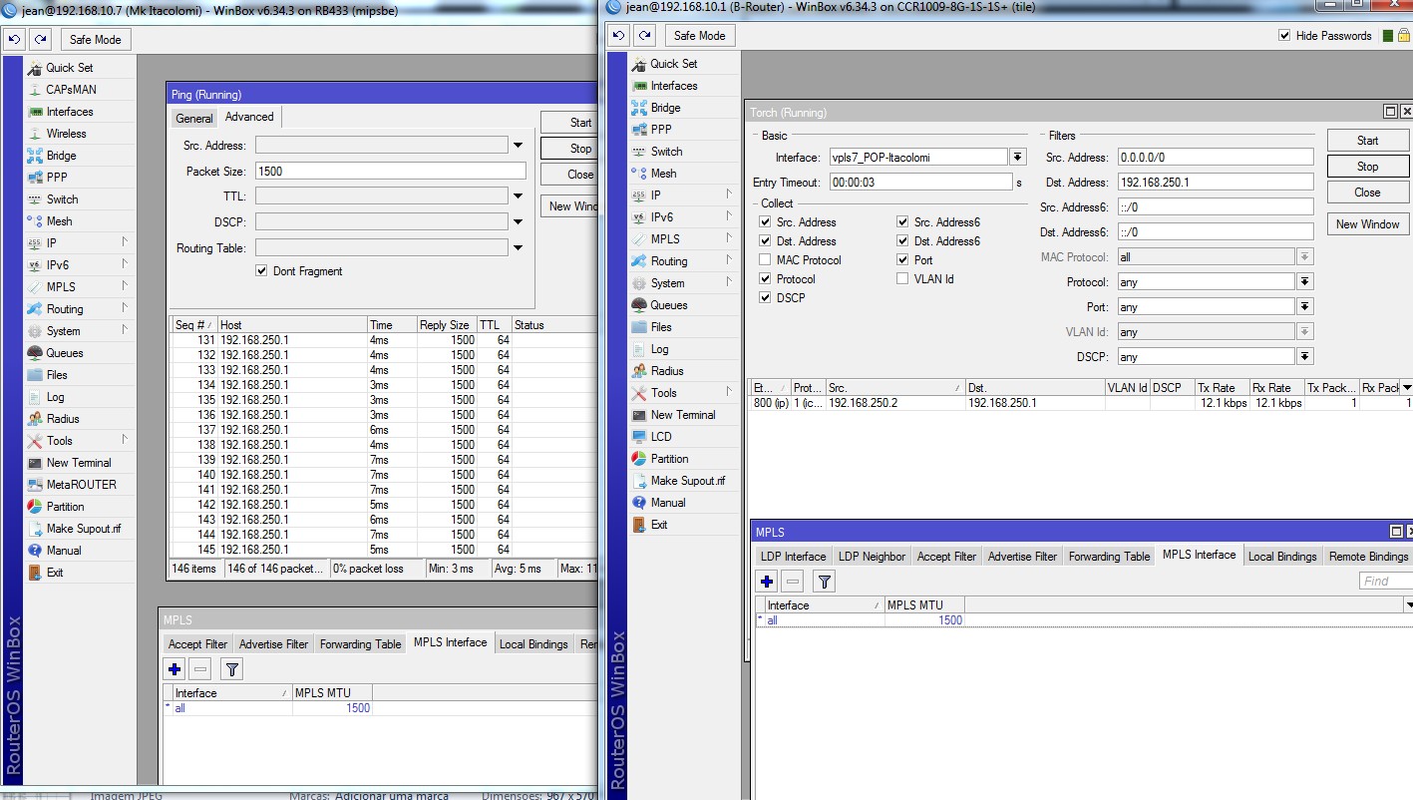
Task: Enable the MAC Protocol collect checkbox
Action: [765, 260]
